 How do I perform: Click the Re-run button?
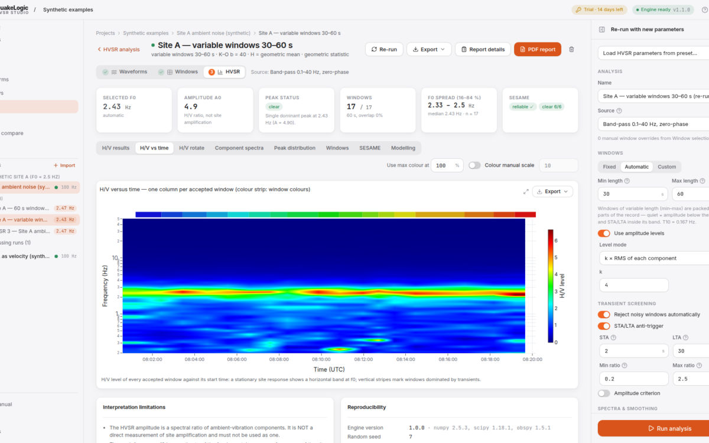[x=384, y=50]
